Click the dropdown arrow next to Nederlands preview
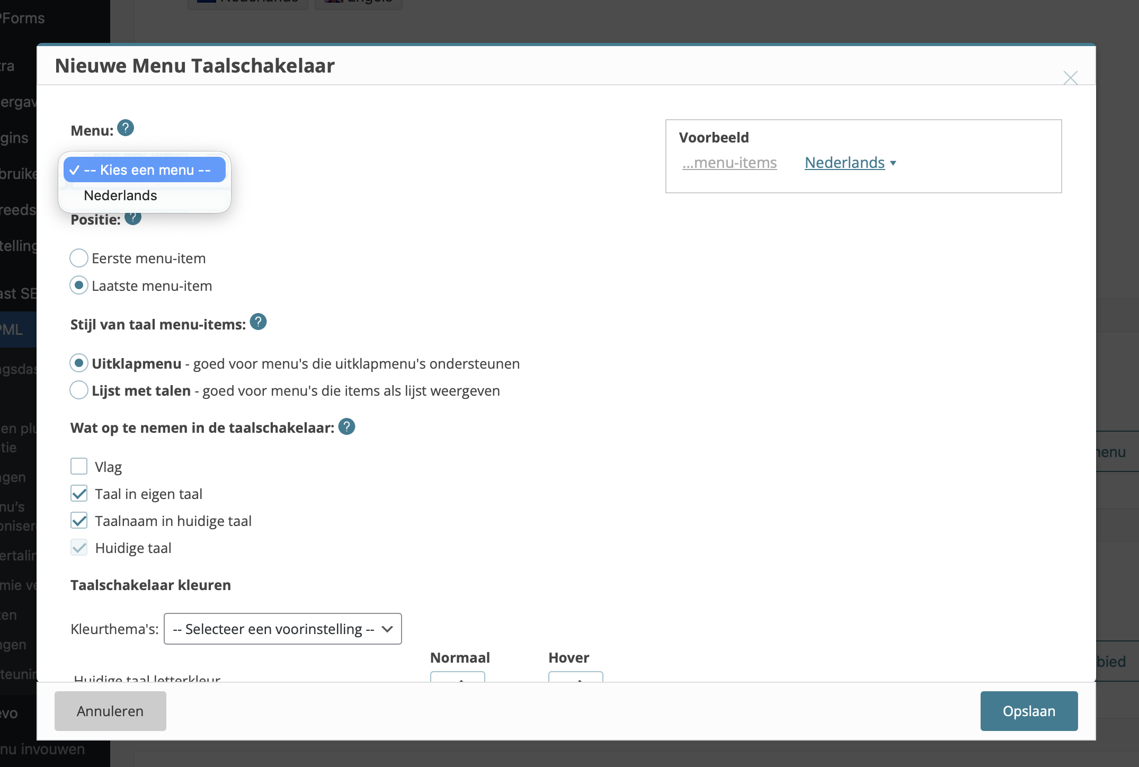 (x=893, y=163)
